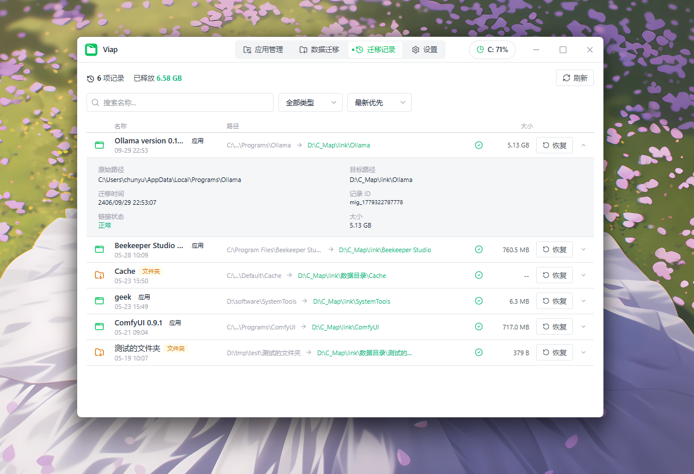Image resolution: width=694 pixels, height=474 pixels.
Task: Expand the ComfyUI 0.9.1 record details
Action: (583, 327)
